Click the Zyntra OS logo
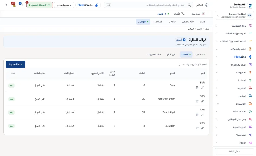This screenshot has width=256, height=156. tap(250, 6)
